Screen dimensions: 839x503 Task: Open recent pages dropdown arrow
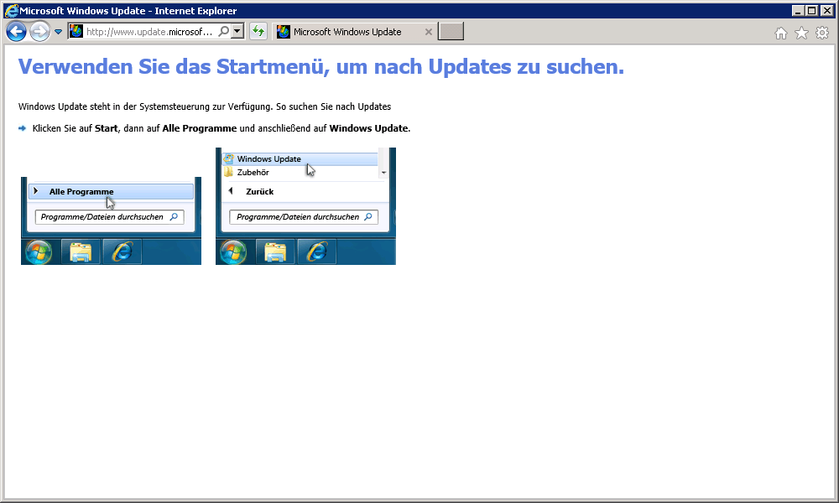pos(59,32)
